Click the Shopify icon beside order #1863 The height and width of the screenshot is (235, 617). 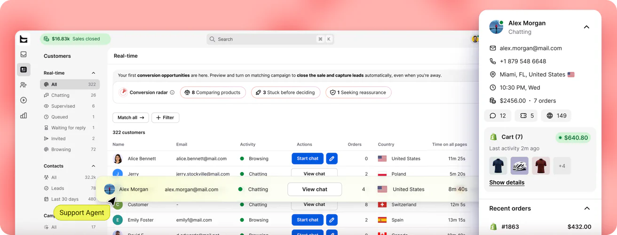(x=493, y=227)
